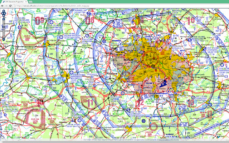Click the red circle symbol above ED-R 58
This screenshot has height=143, width=229.
click(154, 127)
